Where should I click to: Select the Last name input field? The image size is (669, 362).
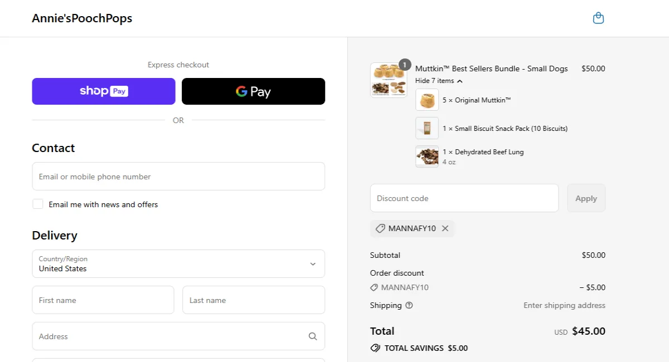pyautogui.click(x=254, y=300)
